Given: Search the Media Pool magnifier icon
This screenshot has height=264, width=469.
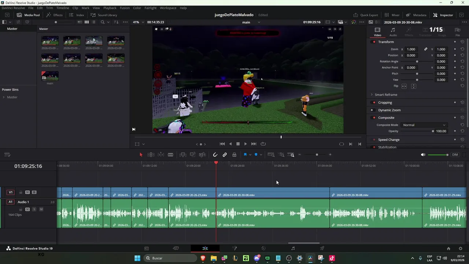Looking at the screenshot, I should (x=103, y=22).
